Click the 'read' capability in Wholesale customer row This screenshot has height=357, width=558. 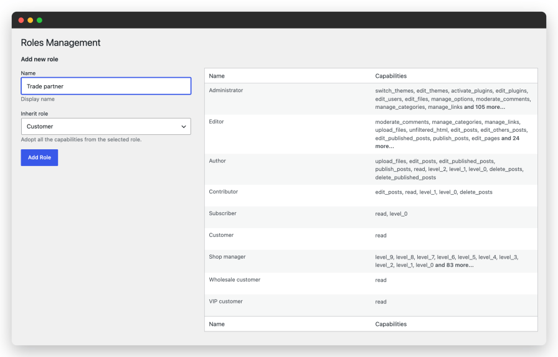(x=381, y=280)
